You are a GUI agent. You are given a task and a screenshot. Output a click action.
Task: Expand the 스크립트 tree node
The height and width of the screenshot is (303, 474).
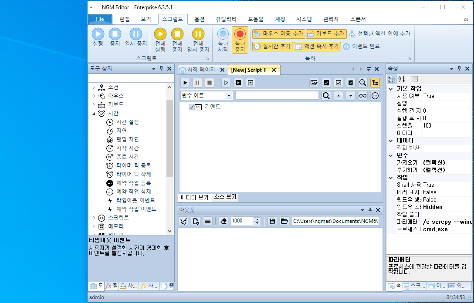(94, 218)
